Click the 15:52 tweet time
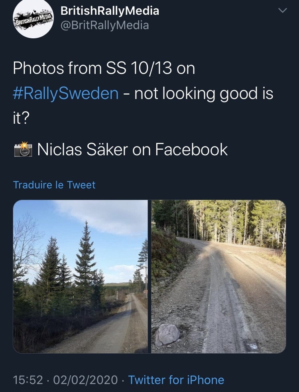Viewport: 299px width, 392px height. point(28,379)
